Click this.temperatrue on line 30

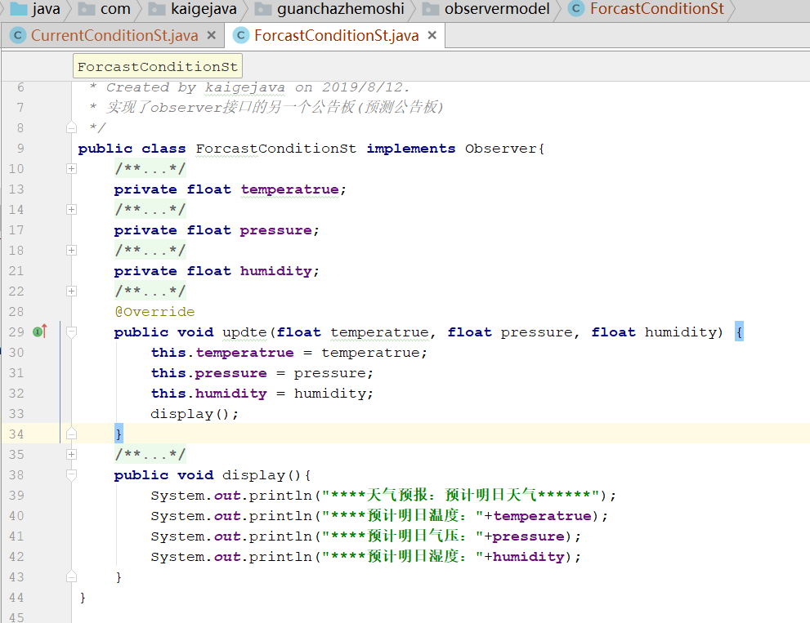pos(222,353)
